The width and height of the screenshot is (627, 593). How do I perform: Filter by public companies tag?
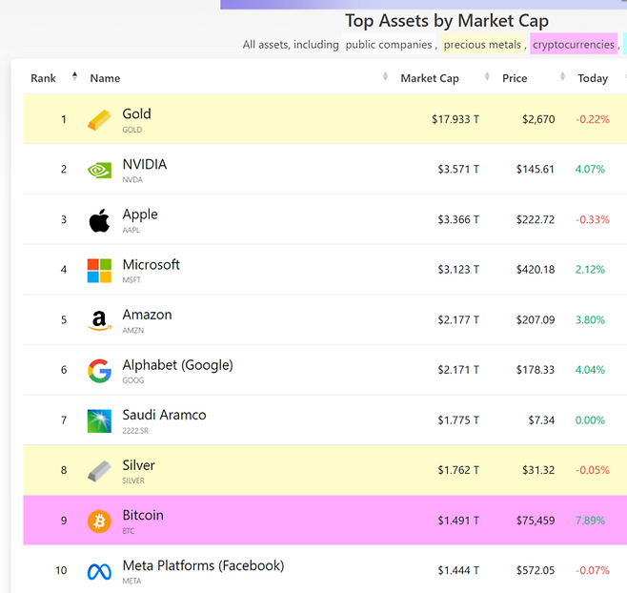tap(389, 45)
